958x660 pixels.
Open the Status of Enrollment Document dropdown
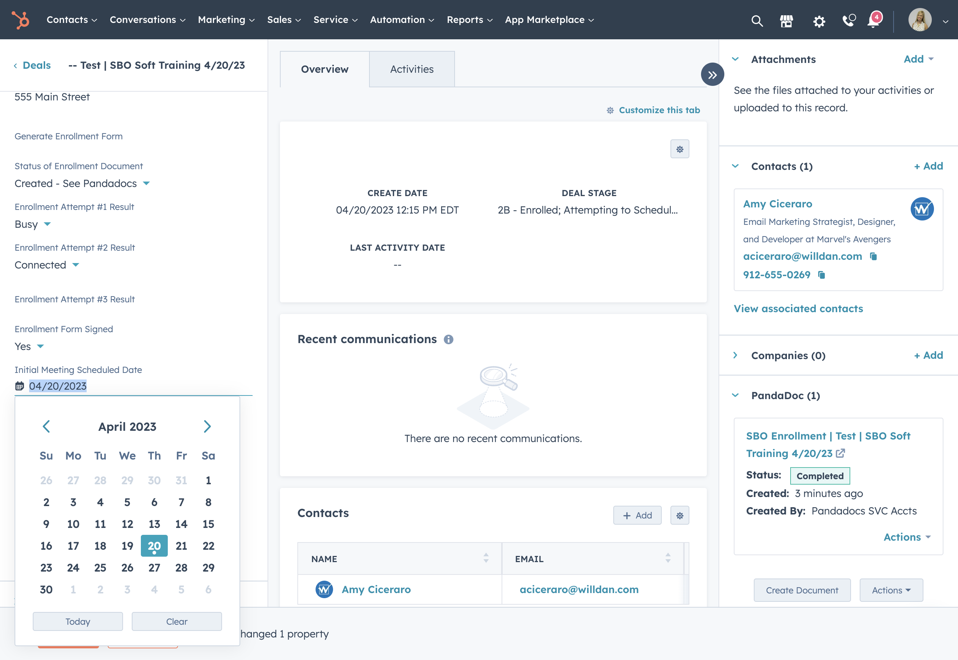pos(82,184)
